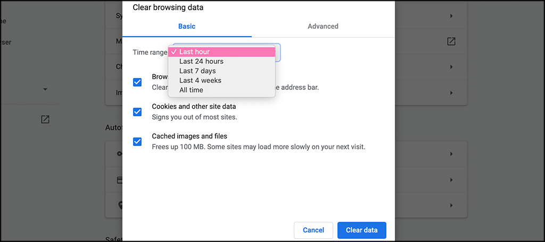Click the Clear data button
Image resolution: width=545 pixels, height=242 pixels.
tap(362, 230)
